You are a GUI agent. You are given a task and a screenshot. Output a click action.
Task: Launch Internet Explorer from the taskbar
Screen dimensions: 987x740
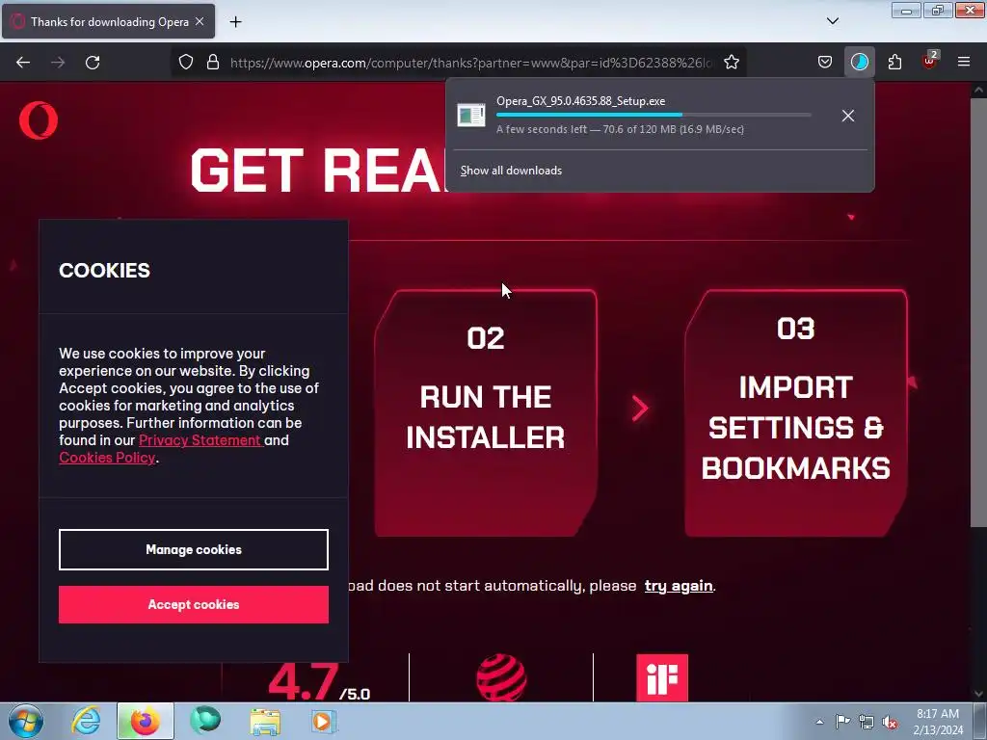tap(86, 721)
